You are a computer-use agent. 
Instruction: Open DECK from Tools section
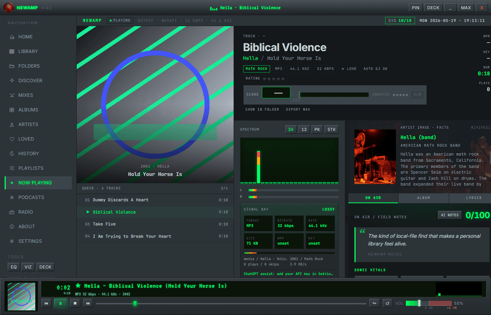(45, 267)
